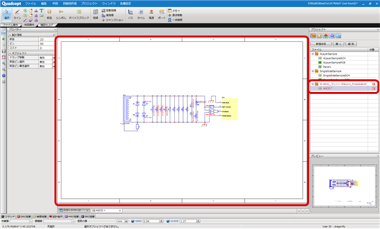Image resolution: width=380 pixels, height=229 pixels.
Task: Open the DRC results tab
Action: [x=24, y=216]
